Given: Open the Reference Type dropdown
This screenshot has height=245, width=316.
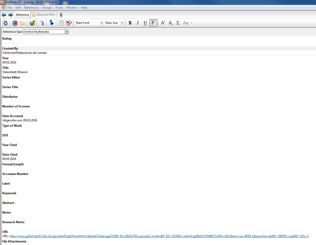Looking at the screenshot, I should tap(67, 31).
